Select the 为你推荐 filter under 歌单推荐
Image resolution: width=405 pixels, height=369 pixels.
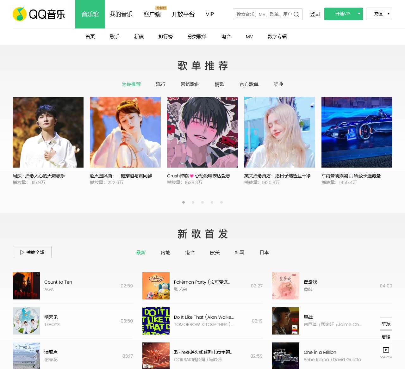131,84
